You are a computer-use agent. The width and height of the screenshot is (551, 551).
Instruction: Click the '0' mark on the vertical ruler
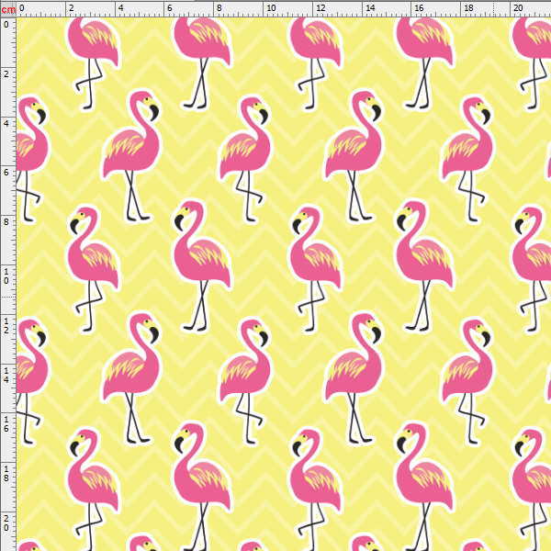[6, 25]
